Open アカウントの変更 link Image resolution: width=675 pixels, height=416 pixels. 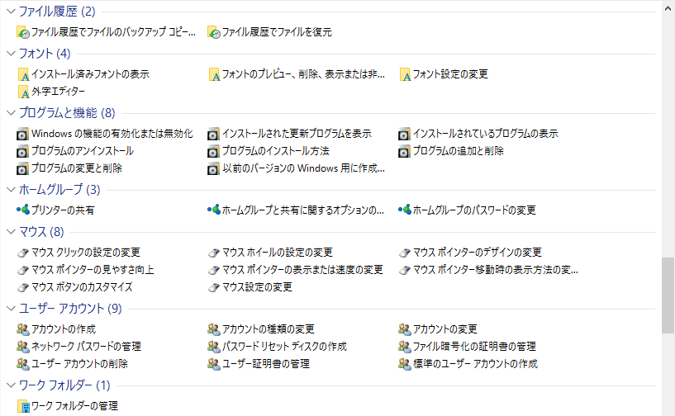click(x=445, y=329)
